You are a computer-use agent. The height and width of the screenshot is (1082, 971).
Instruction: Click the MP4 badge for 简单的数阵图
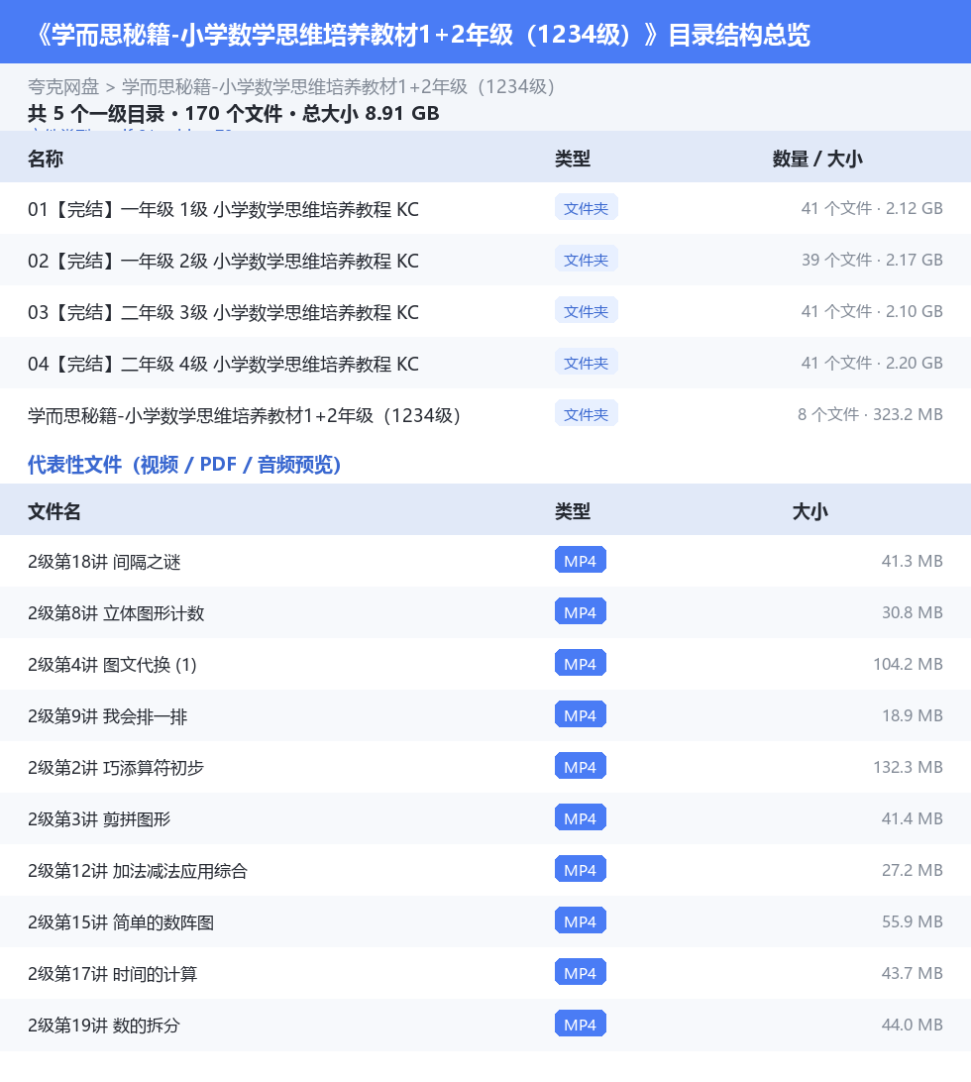[581, 920]
